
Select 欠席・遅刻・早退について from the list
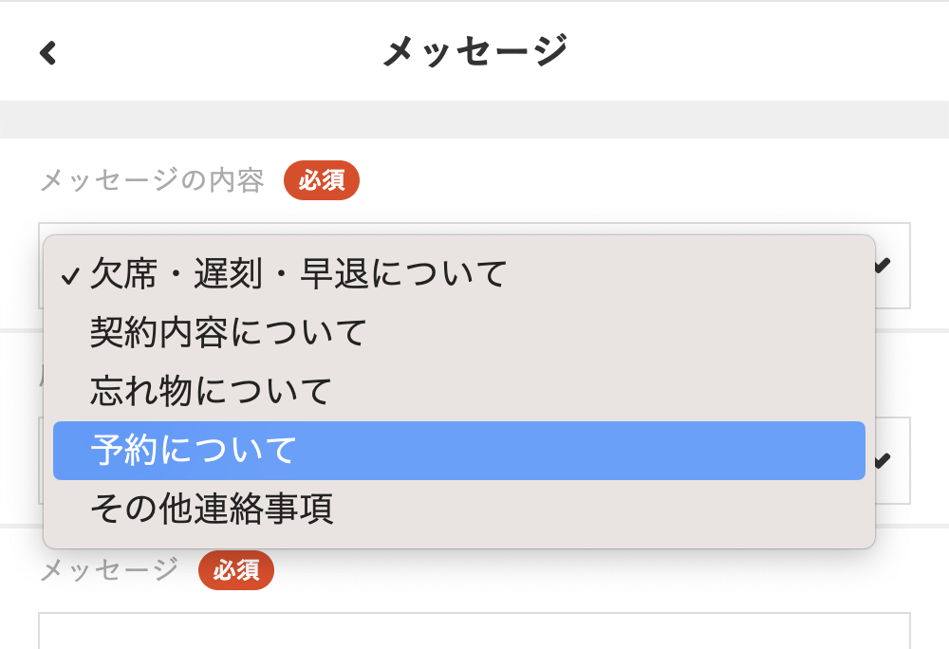(x=299, y=274)
